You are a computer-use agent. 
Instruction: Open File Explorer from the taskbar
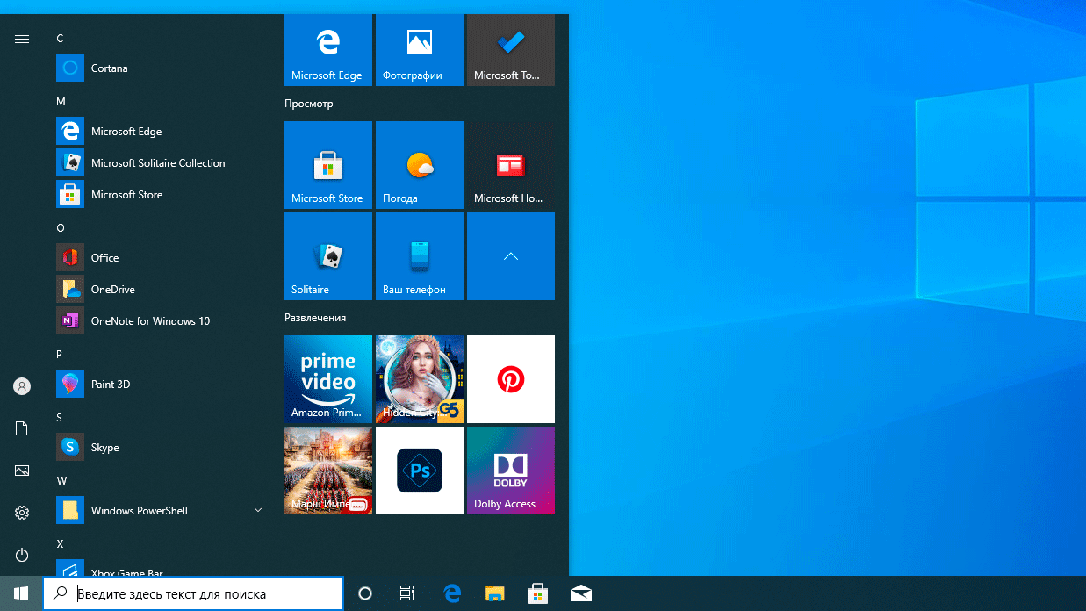pos(495,594)
